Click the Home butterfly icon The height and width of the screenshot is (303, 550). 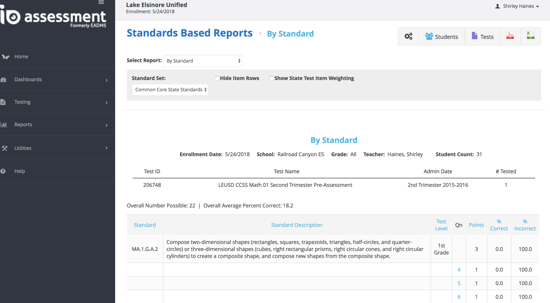pyautogui.click(x=5, y=57)
